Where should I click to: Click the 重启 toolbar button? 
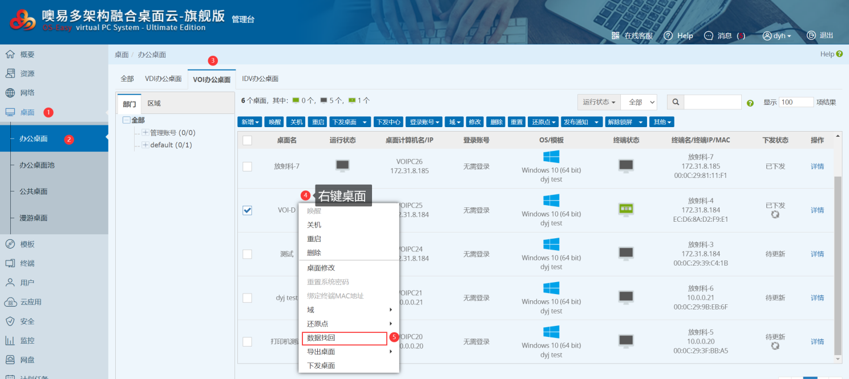tap(316, 122)
